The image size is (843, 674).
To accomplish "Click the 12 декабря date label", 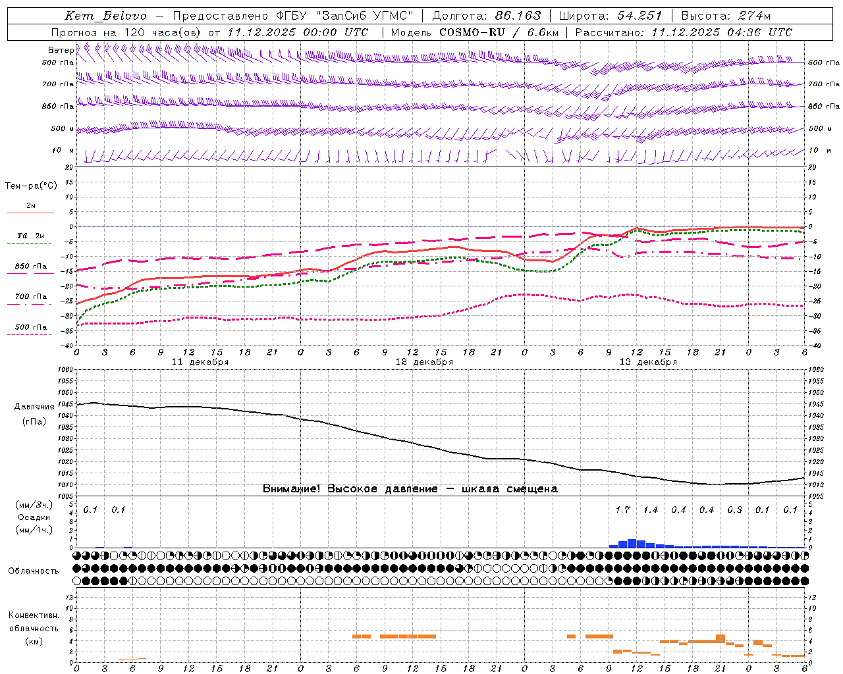I will click(x=424, y=362).
